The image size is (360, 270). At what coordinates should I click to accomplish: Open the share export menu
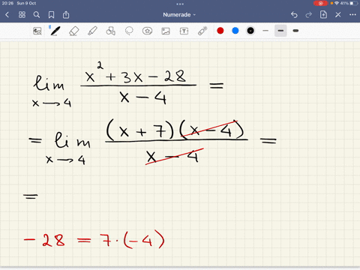click(x=66, y=15)
